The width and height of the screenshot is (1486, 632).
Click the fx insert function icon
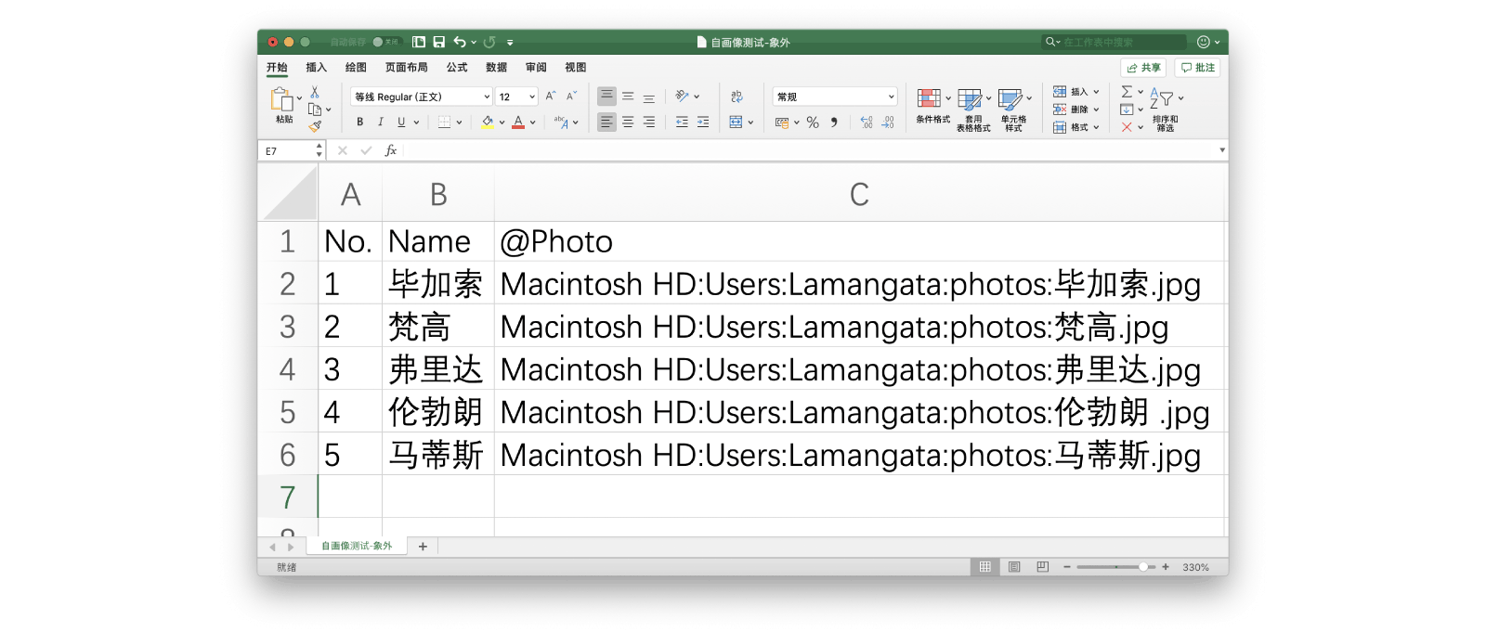[x=391, y=150]
